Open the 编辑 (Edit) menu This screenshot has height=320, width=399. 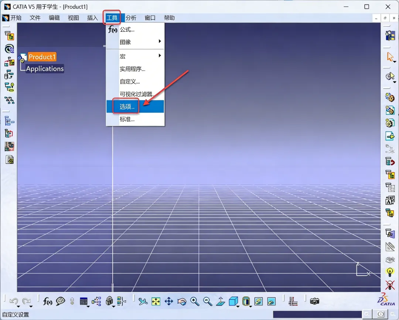54,18
